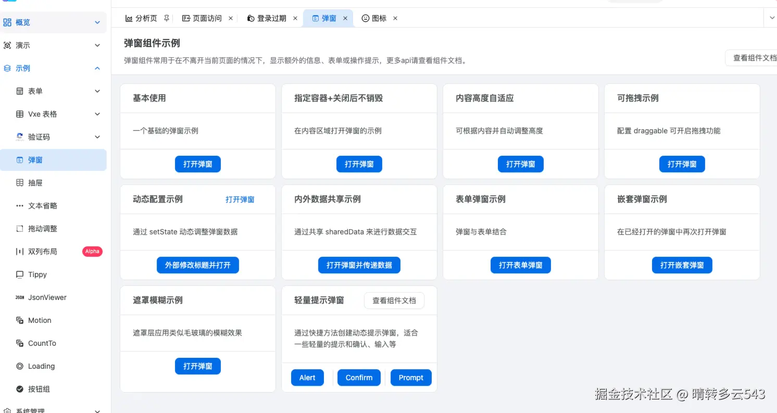Click 打开弹窗 link in 动态配置示例
The image size is (777, 413).
click(x=240, y=199)
